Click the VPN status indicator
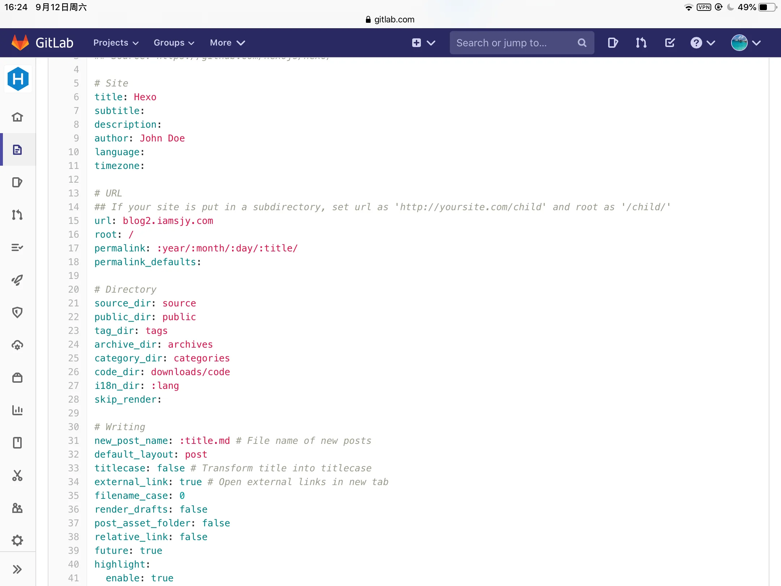The image size is (781, 586). click(x=704, y=7)
